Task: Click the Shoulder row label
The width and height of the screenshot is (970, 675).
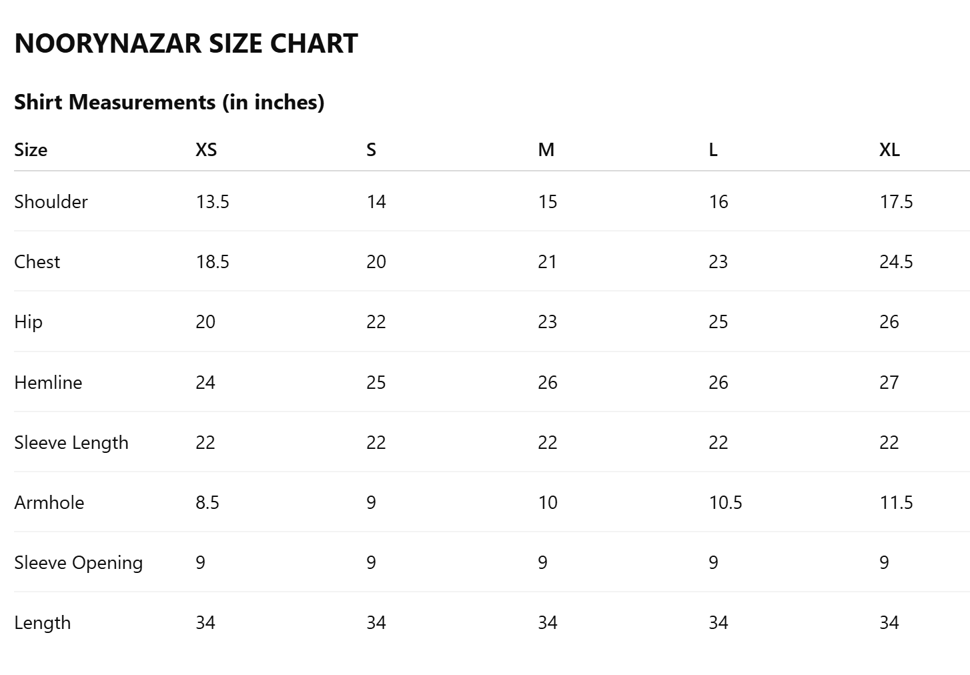Action: click(x=51, y=201)
